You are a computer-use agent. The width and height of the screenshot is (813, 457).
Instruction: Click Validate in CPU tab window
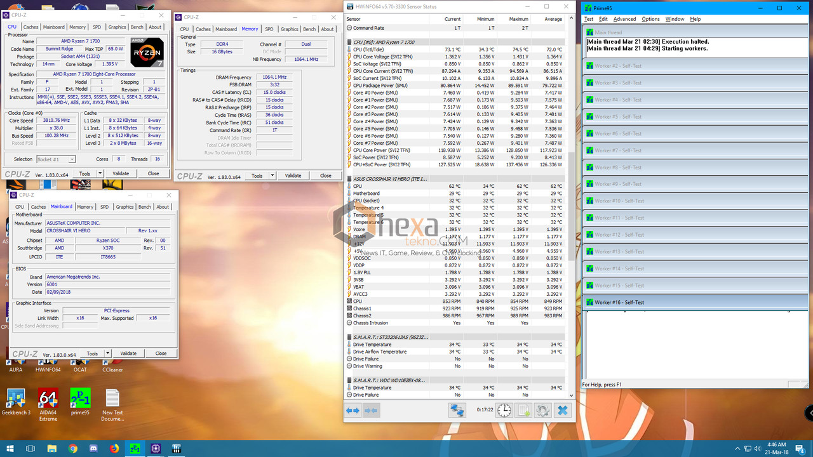121,173
